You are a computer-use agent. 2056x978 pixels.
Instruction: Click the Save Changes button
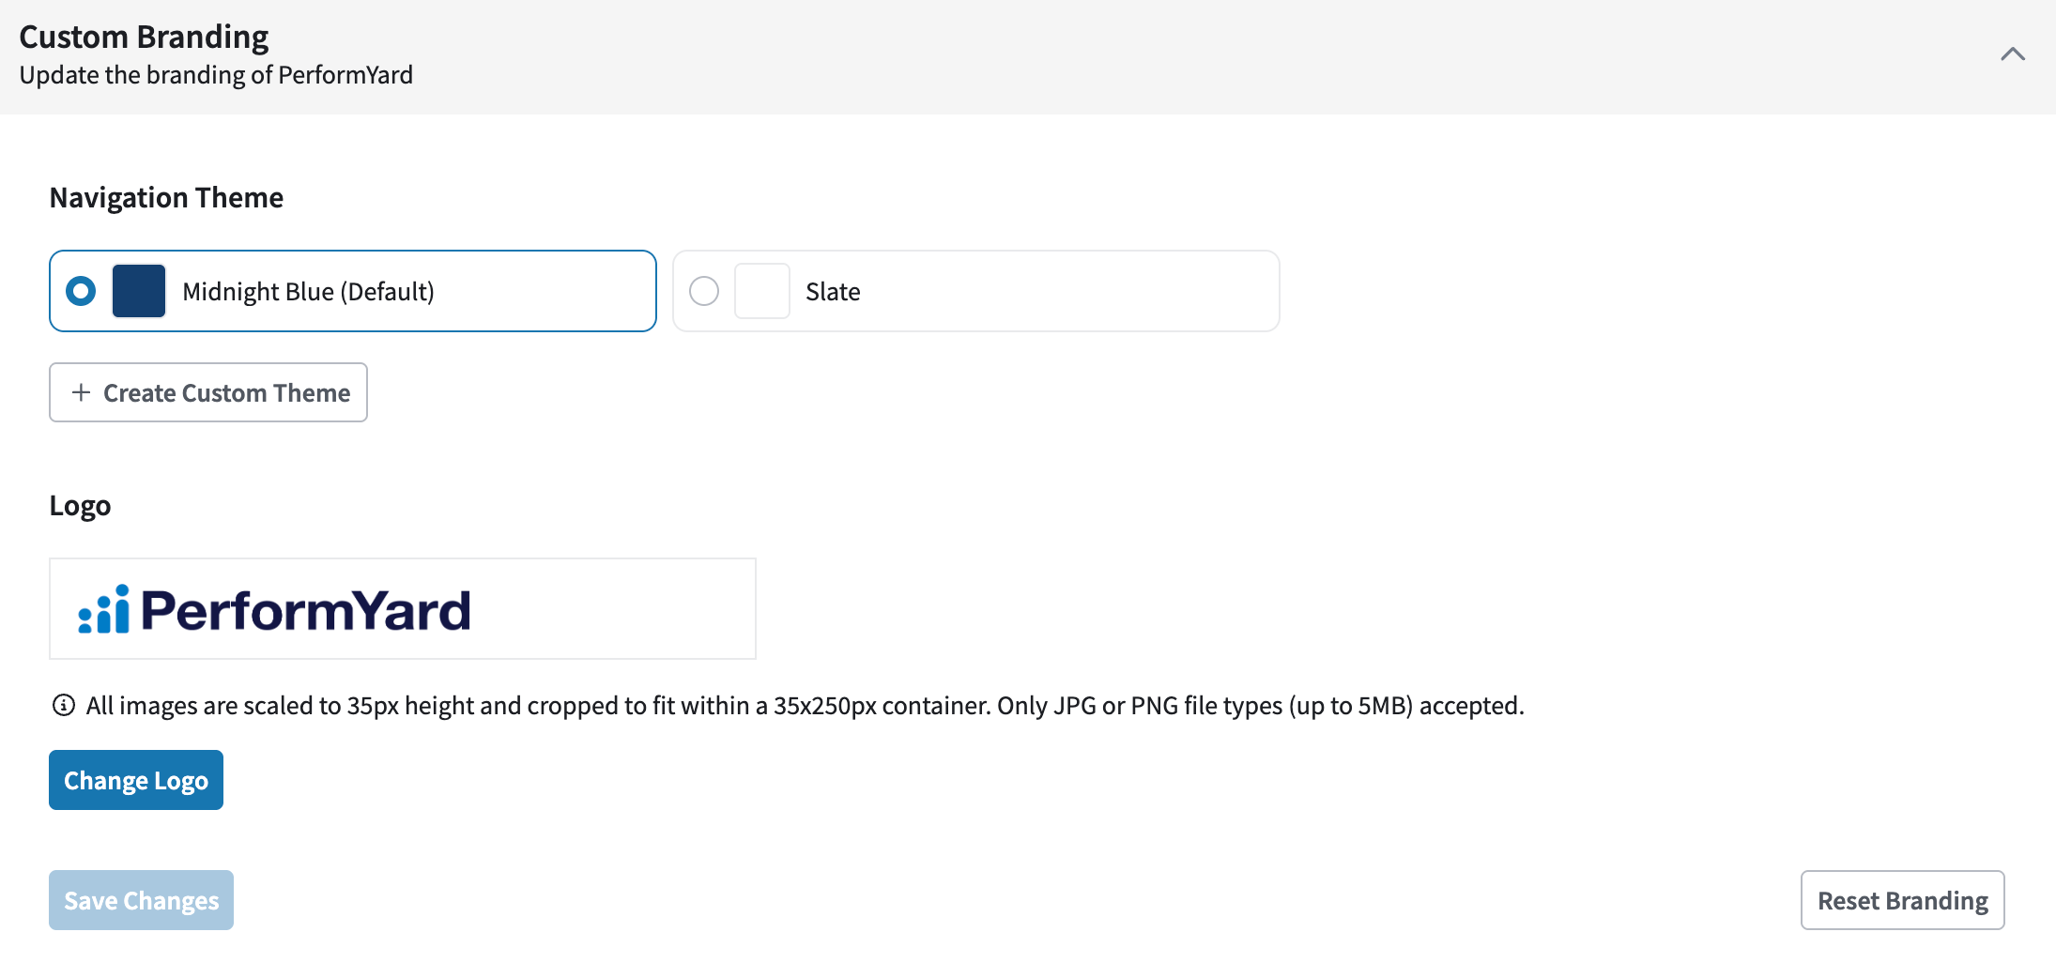coord(142,900)
